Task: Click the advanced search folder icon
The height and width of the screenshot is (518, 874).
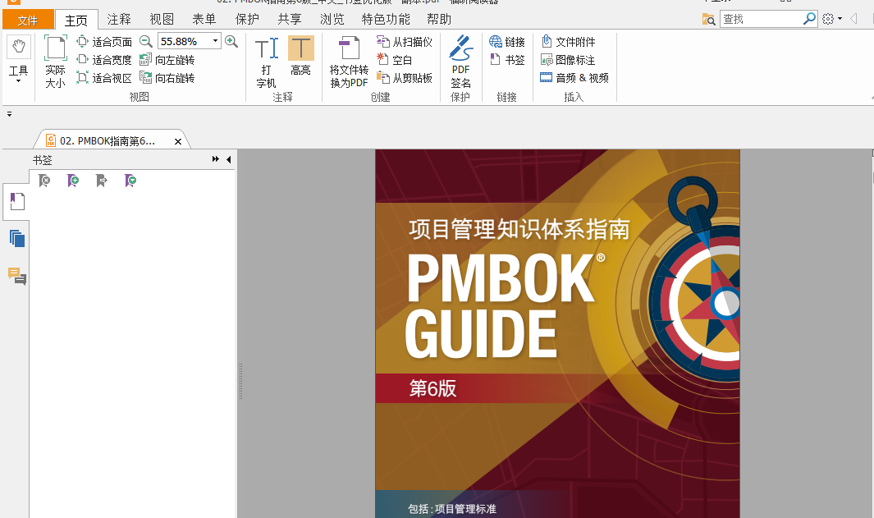Action: point(708,20)
